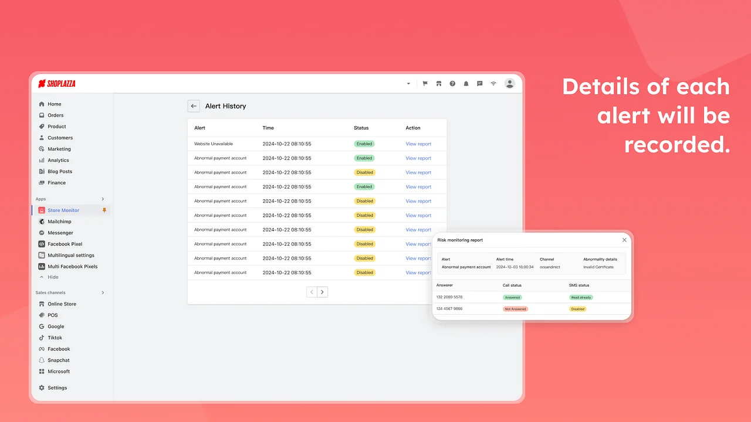
Task: Go to the next page of alerts
Action: [x=322, y=292]
